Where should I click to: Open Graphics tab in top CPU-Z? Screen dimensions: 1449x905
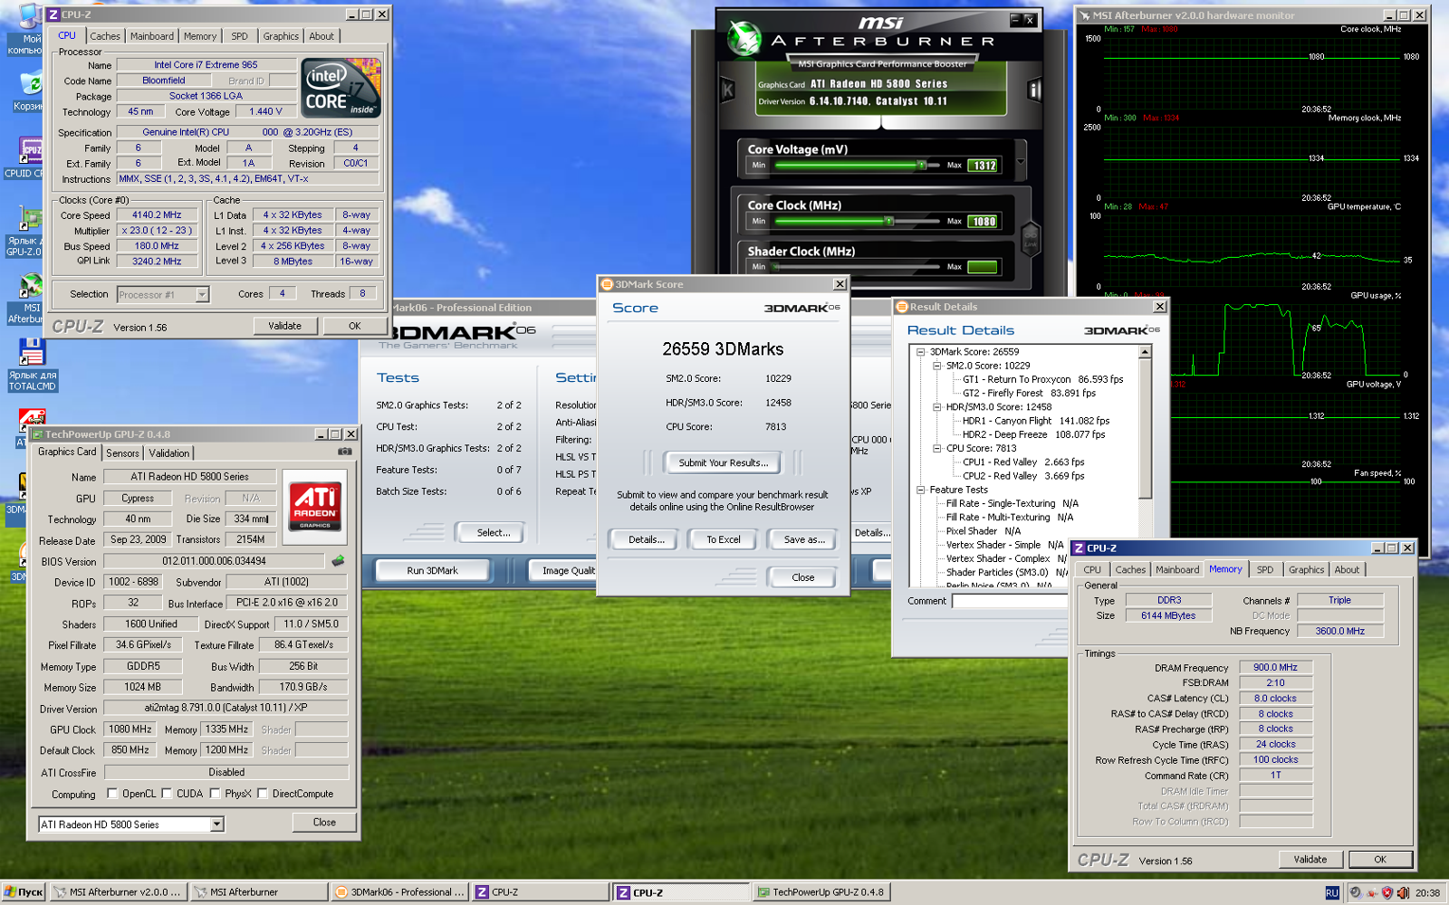(281, 36)
